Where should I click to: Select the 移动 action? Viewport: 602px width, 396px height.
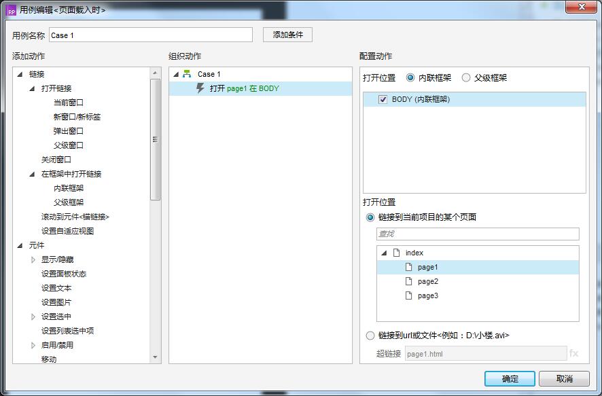click(x=49, y=359)
